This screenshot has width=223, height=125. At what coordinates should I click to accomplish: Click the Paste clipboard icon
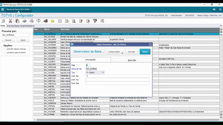(x=17, y=21)
